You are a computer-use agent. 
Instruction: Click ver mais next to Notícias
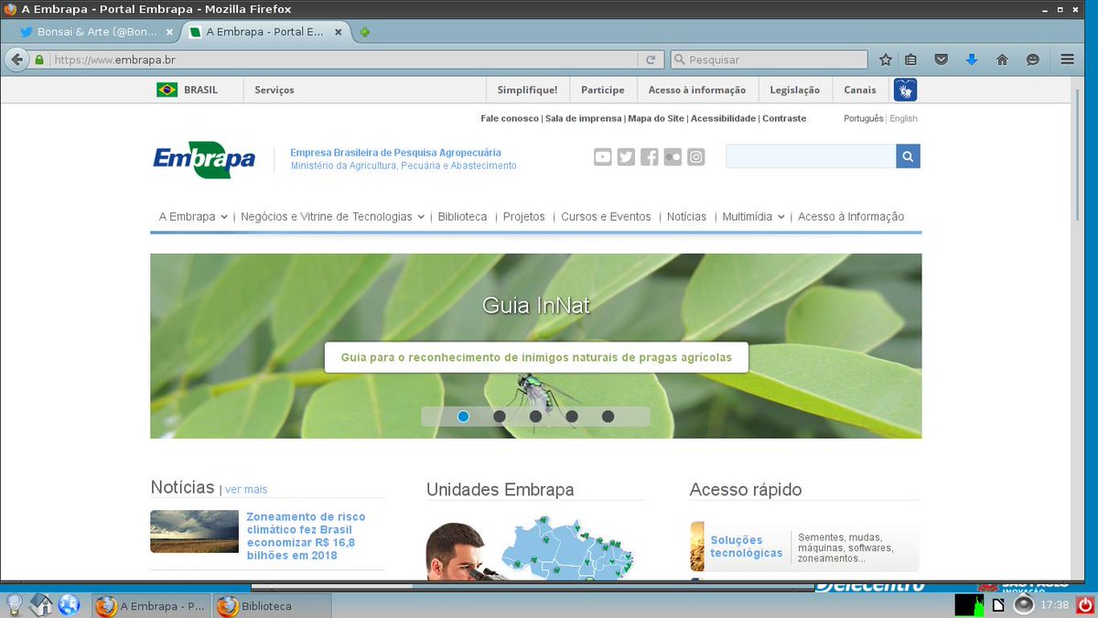[246, 490]
